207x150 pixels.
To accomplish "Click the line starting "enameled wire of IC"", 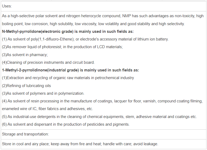I will (47, 109).
